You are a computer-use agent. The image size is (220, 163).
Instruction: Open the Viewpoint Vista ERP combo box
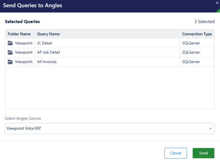pyautogui.click(x=110, y=128)
